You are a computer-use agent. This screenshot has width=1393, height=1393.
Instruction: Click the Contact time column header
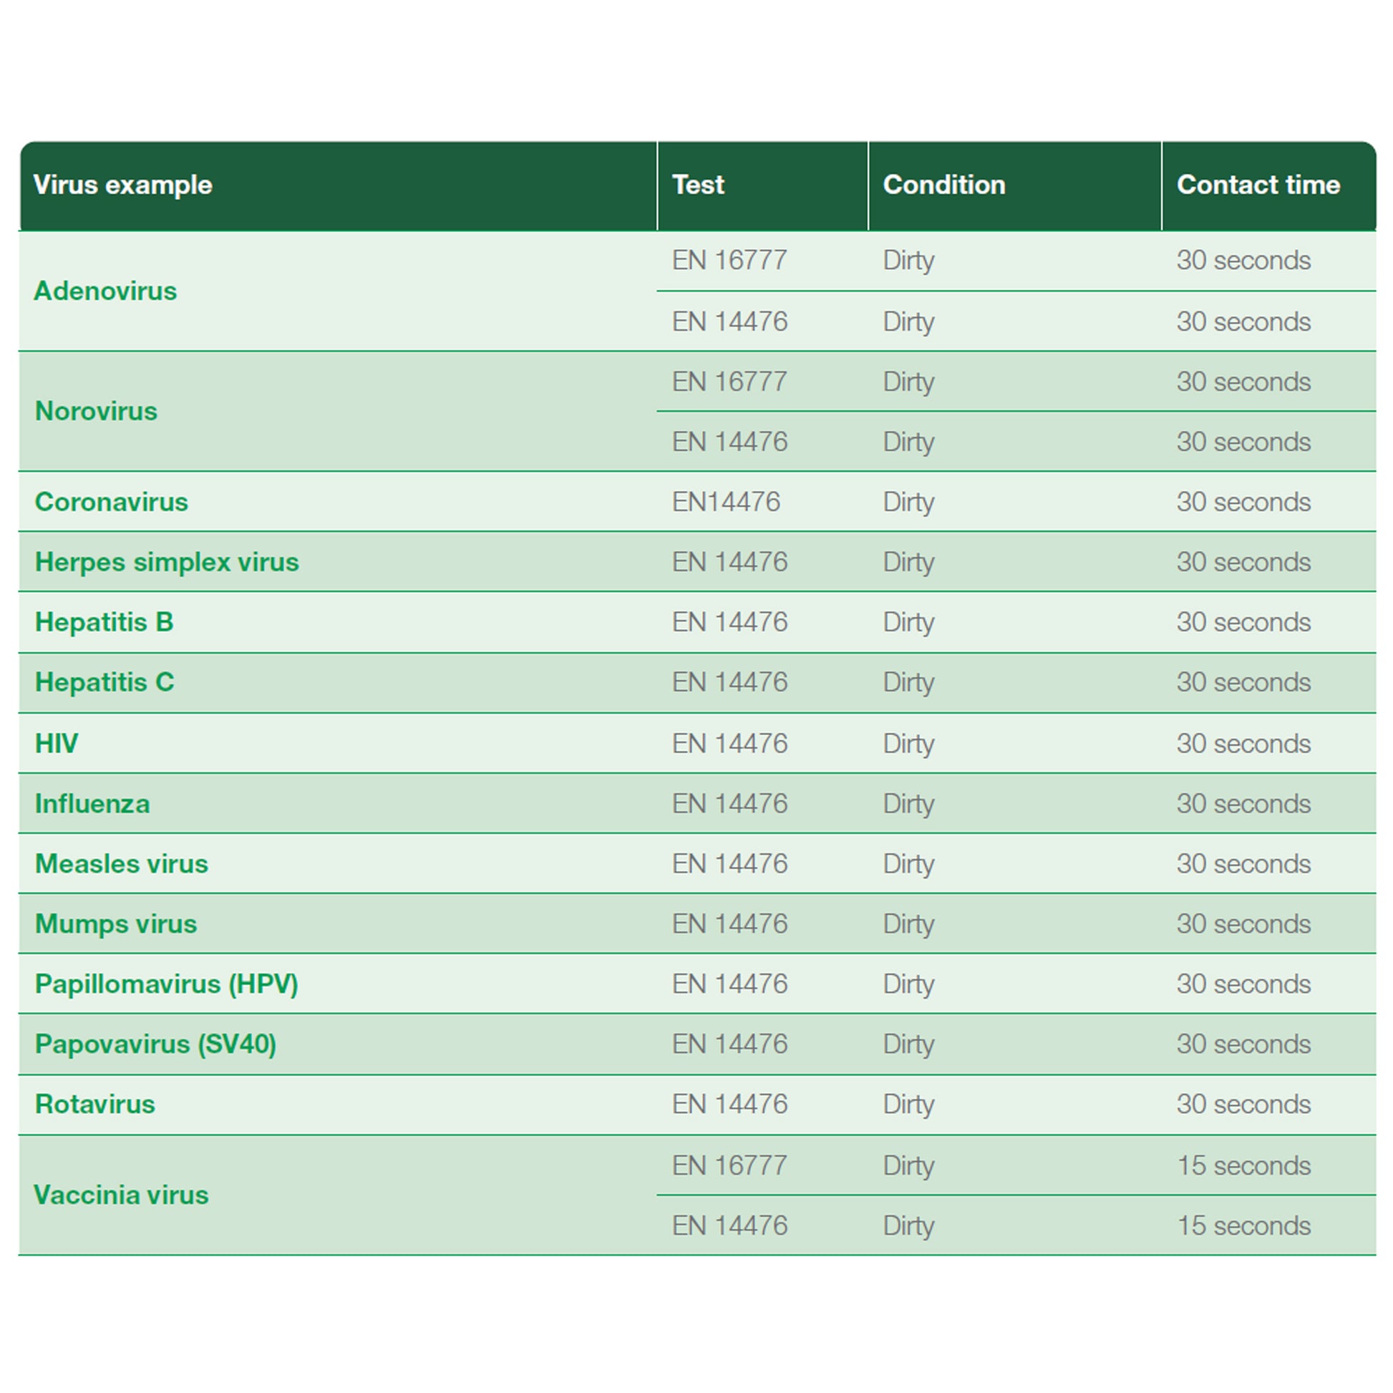point(1258,185)
